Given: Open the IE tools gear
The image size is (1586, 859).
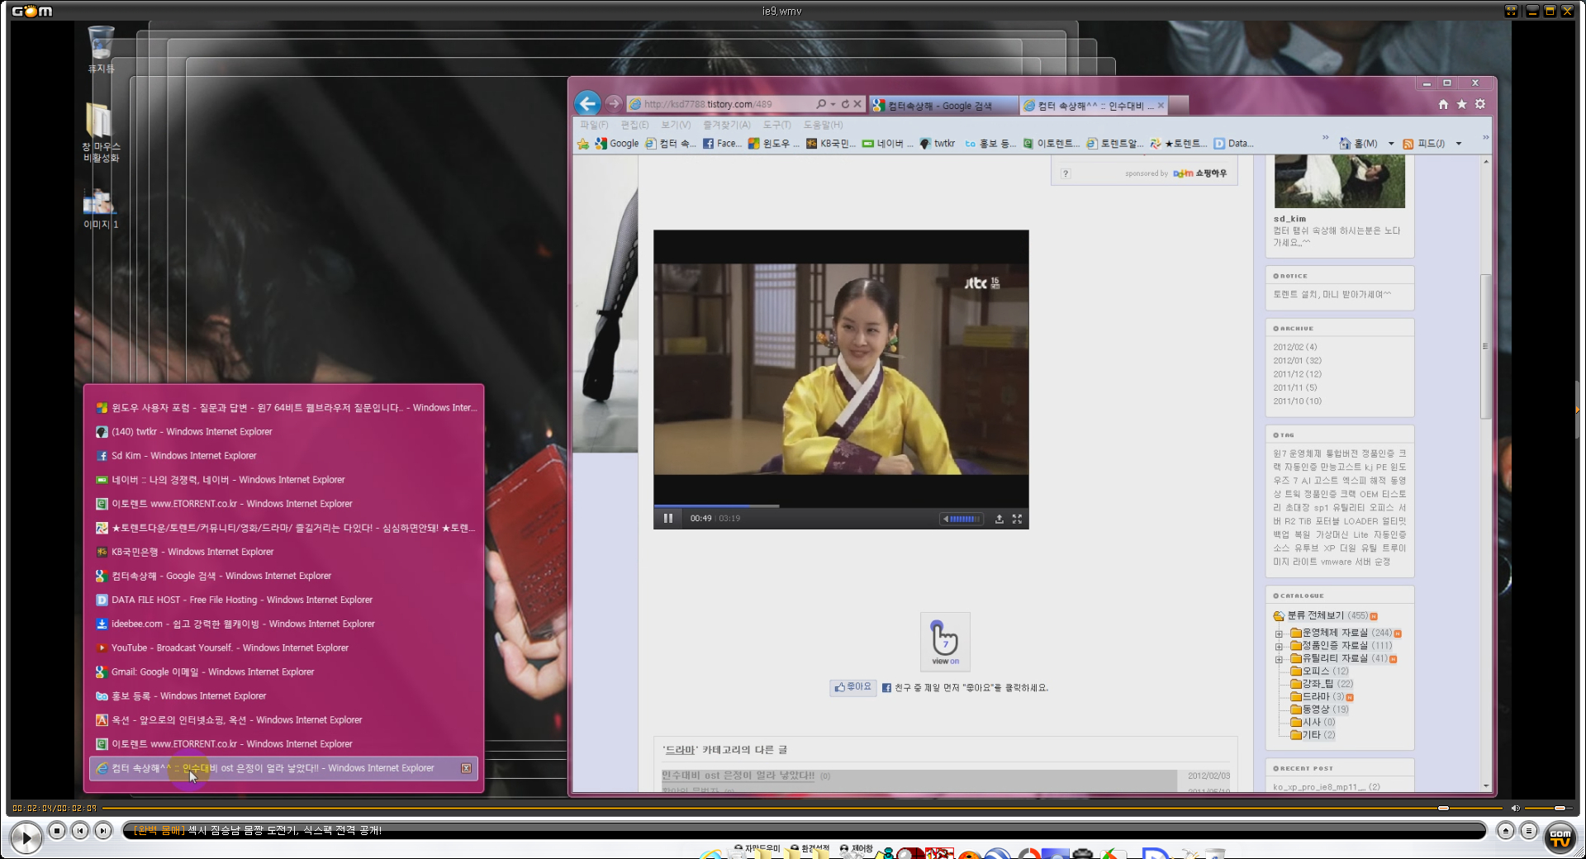Looking at the screenshot, I should point(1480,104).
